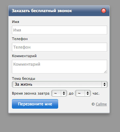Image resolution: width=120 pixels, height=132 pixels.
Task: Click the "до" text between the hour selectors
Action: pos(71,94)
